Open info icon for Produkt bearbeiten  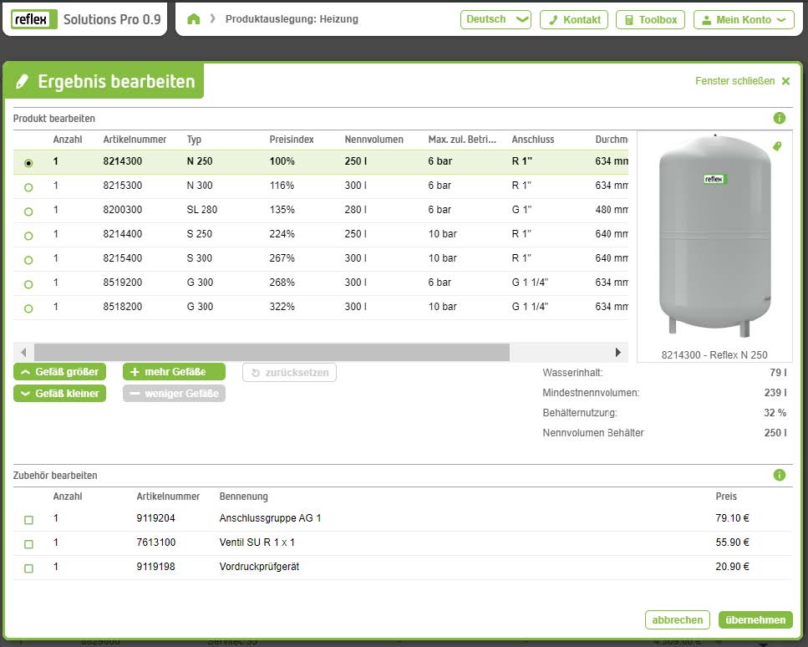[779, 118]
